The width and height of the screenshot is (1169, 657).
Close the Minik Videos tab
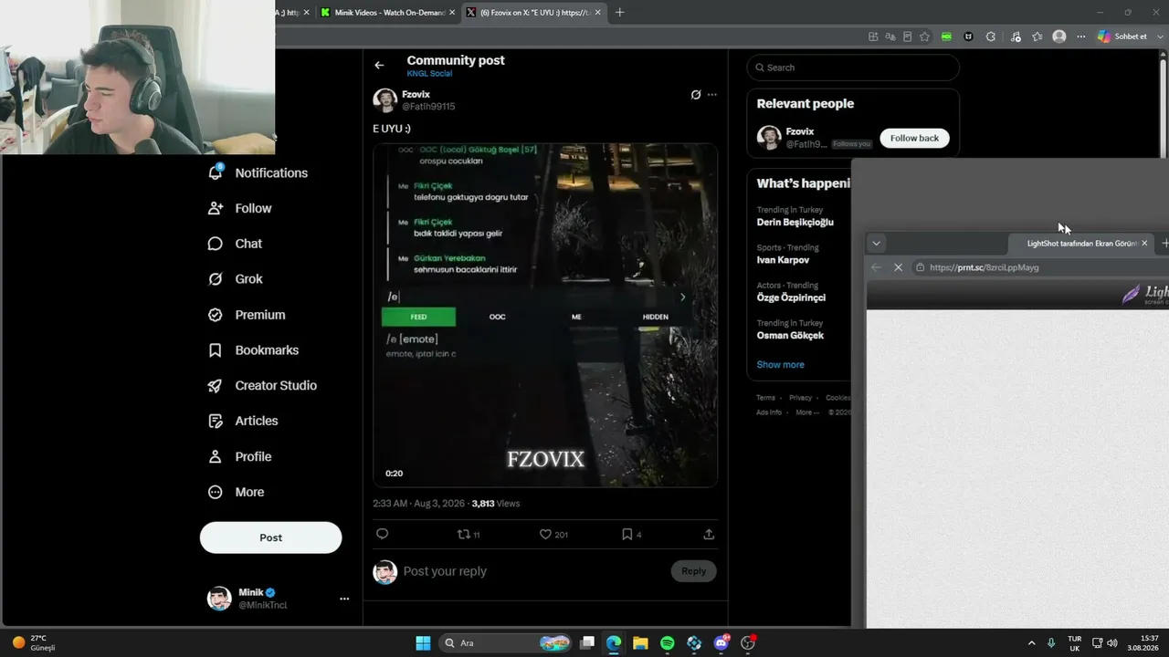point(452,13)
